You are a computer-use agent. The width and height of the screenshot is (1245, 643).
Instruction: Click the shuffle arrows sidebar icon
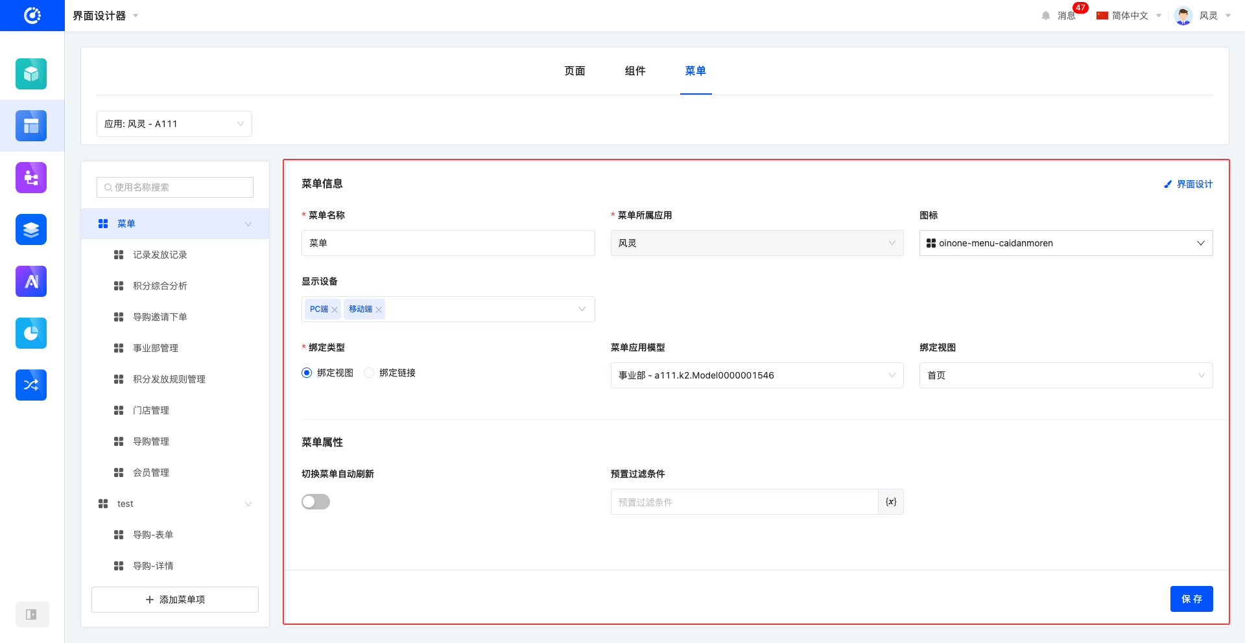31,385
